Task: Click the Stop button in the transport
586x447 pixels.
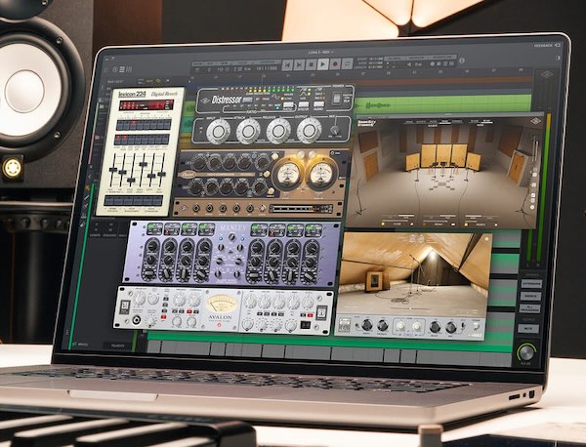Action: click(x=311, y=64)
